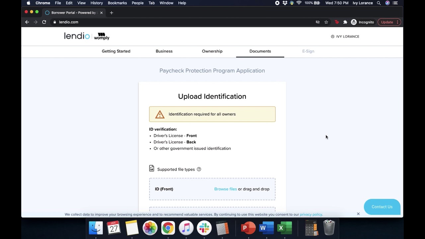Open the Ivy Lorance account icon
Image resolution: width=425 pixels, height=239 pixels.
pos(333,37)
